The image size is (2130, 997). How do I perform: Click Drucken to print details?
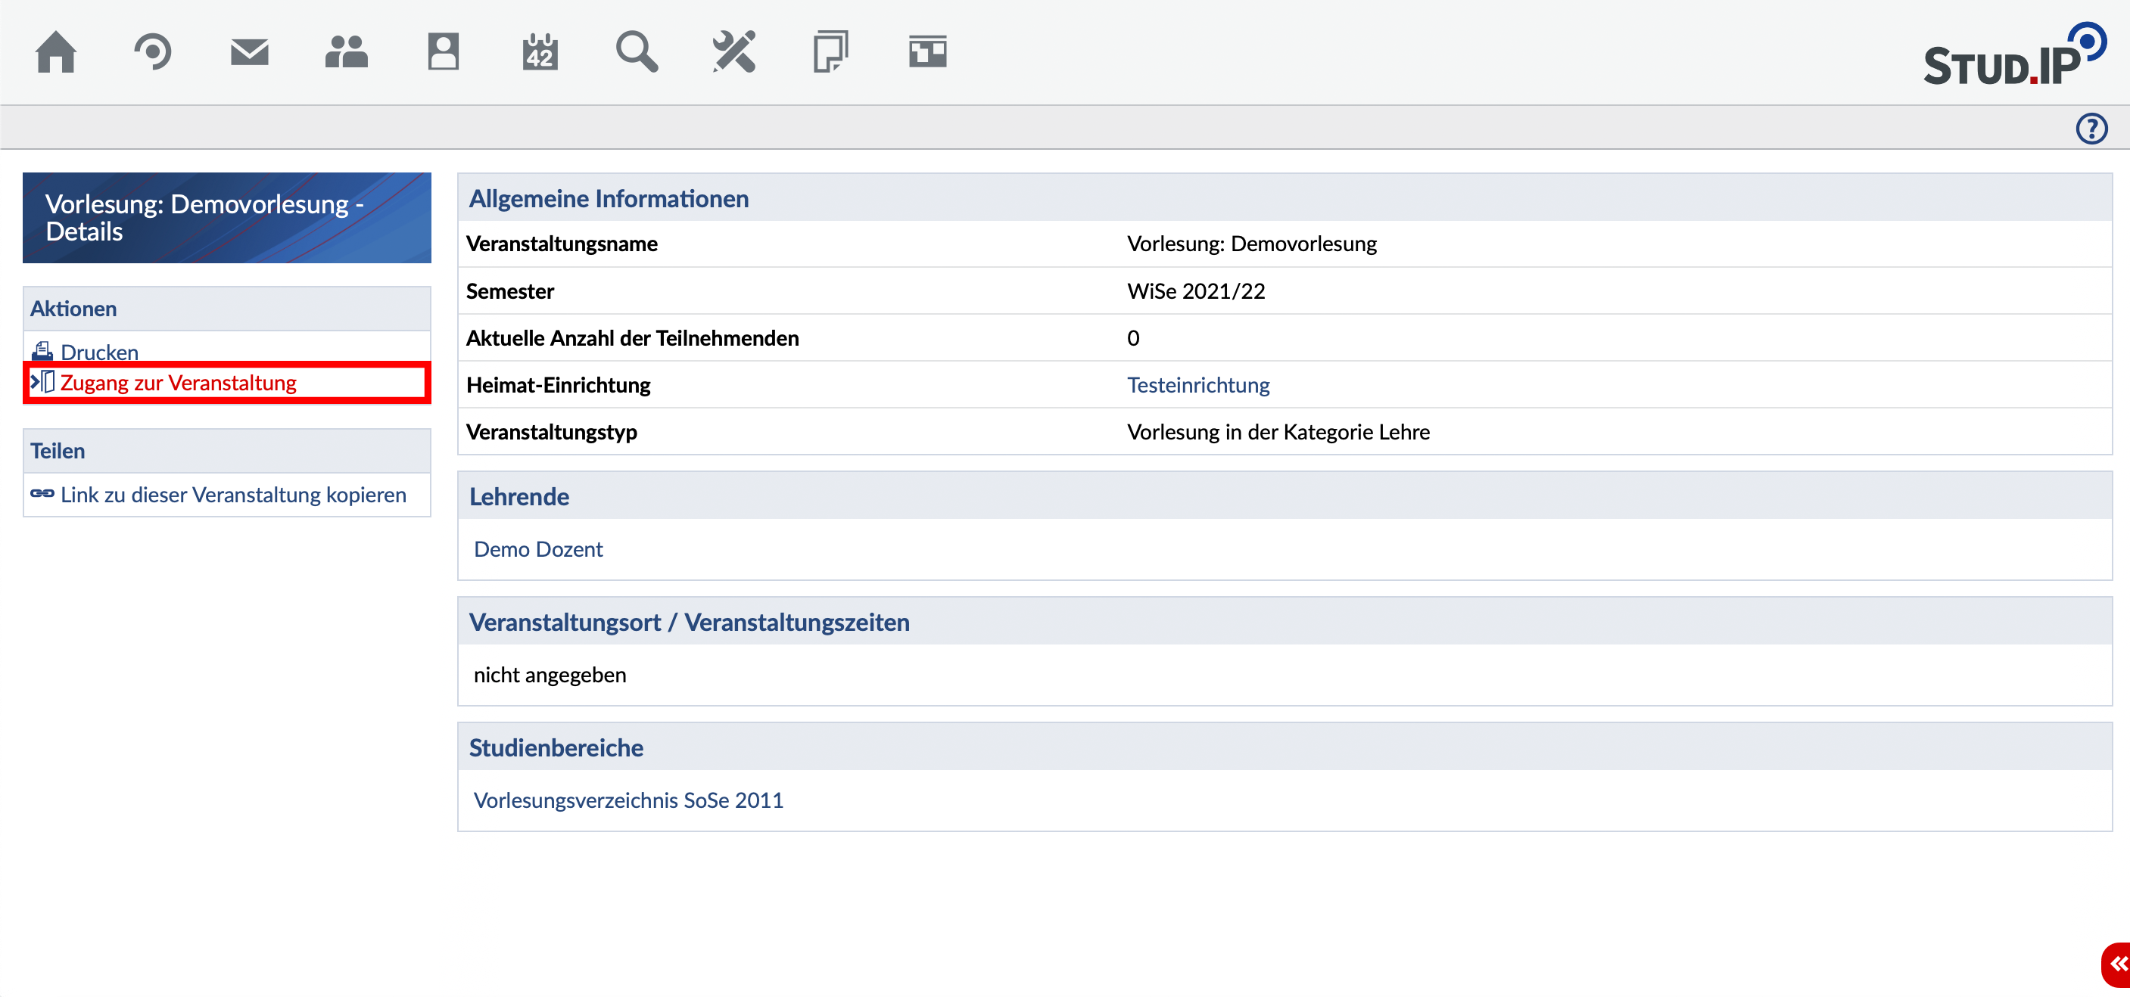click(x=99, y=353)
